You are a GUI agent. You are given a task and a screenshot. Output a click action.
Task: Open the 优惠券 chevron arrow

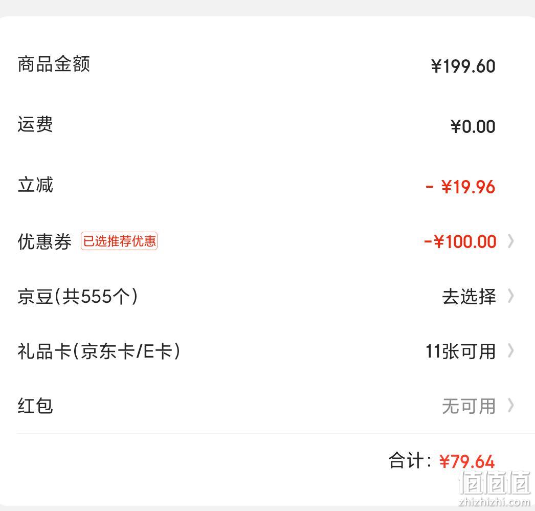point(511,241)
